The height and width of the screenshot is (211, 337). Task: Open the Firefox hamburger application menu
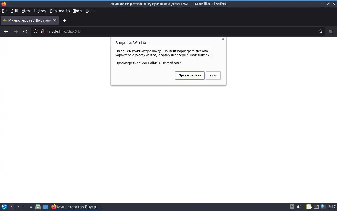coord(331,31)
